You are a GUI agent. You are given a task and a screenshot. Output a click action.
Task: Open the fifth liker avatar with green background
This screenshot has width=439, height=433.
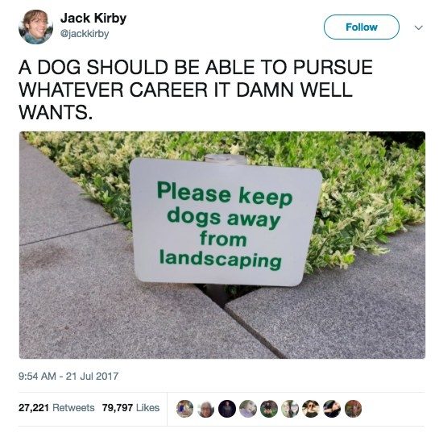click(269, 409)
